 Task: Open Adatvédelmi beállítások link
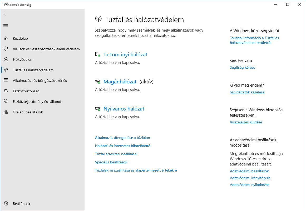249,171
